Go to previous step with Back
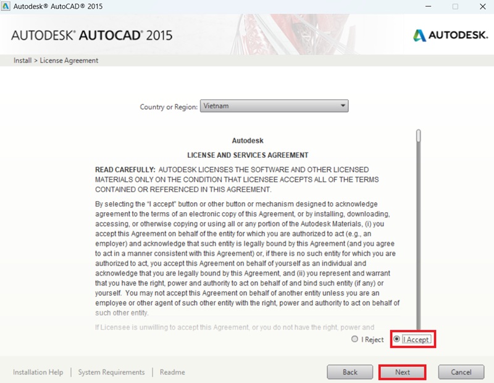Screen dimensions: 494x383 pyautogui.click(x=350, y=372)
